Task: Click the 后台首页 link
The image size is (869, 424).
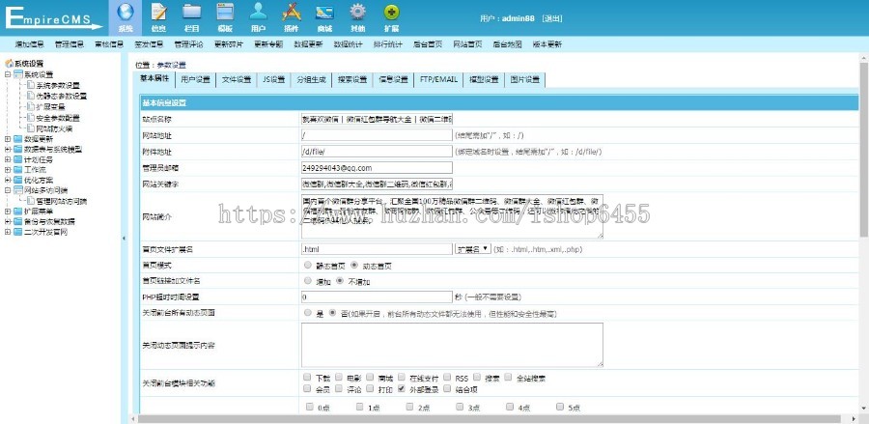Action: pyautogui.click(x=428, y=44)
